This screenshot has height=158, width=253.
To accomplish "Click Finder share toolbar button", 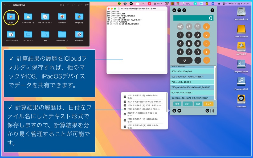I will 68,5.
